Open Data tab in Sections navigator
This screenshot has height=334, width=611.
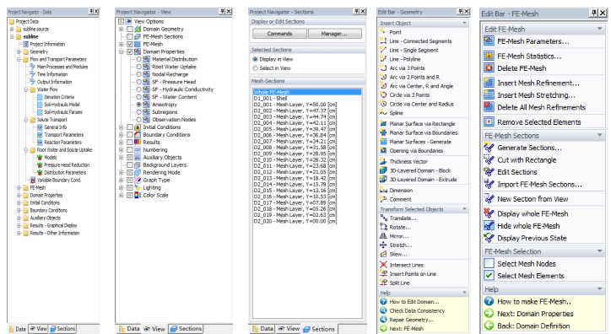pyautogui.click(x=262, y=329)
